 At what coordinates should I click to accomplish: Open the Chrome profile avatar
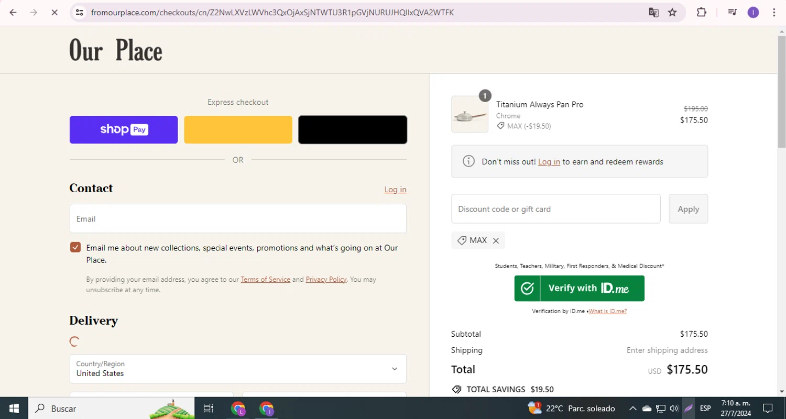(753, 12)
